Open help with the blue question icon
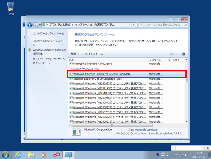Image resolution: width=211 pixels, height=159 pixels. [183, 54]
